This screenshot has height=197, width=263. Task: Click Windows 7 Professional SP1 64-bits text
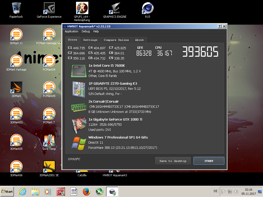(118, 137)
